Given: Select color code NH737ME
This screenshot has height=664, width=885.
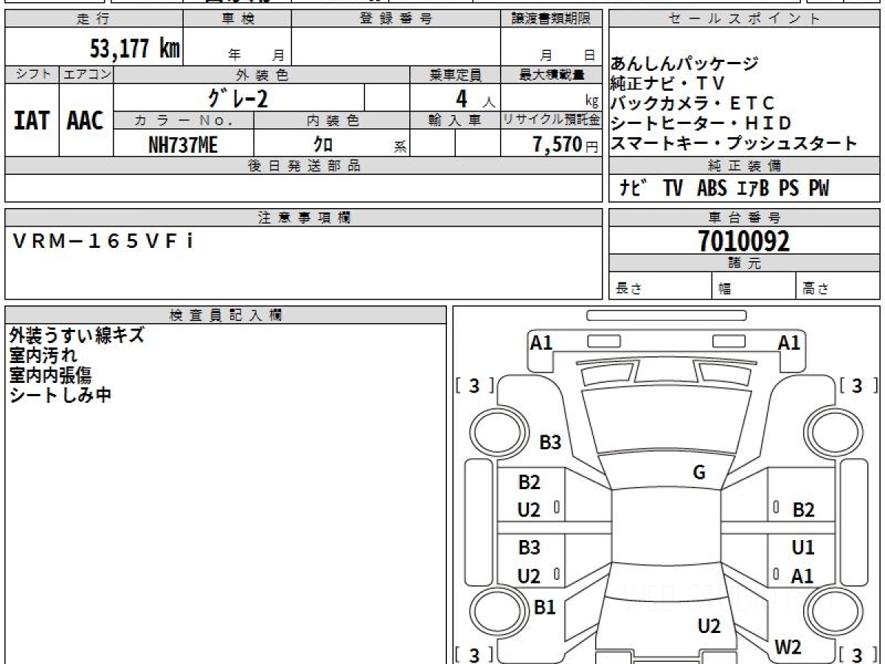Looking at the screenshot, I should point(183,145).
